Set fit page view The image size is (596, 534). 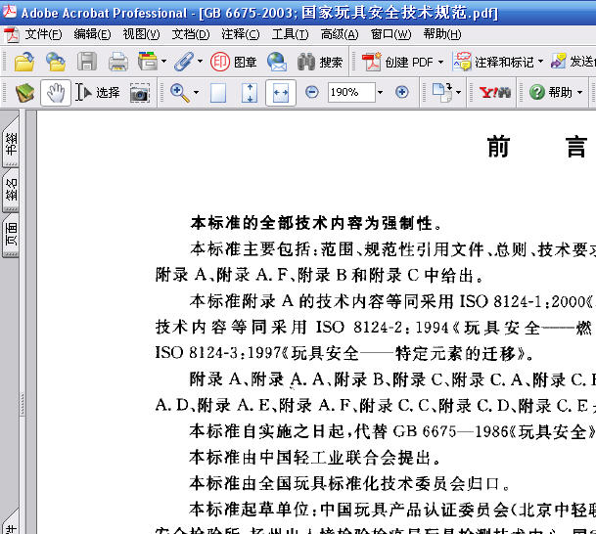(250, 93)
